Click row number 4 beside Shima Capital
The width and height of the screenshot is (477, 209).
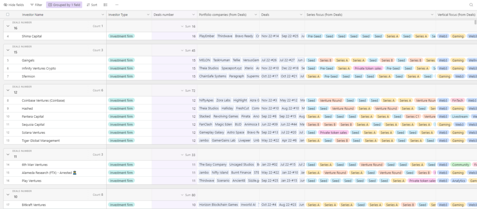[x=8, y=36]
